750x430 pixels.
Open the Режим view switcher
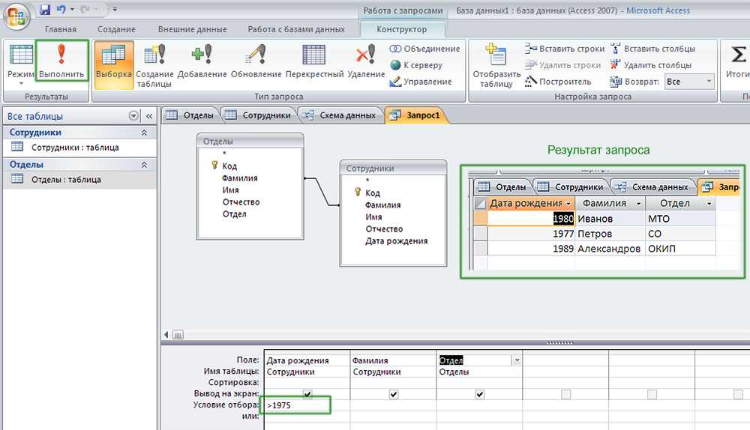[x=21, y=65]
